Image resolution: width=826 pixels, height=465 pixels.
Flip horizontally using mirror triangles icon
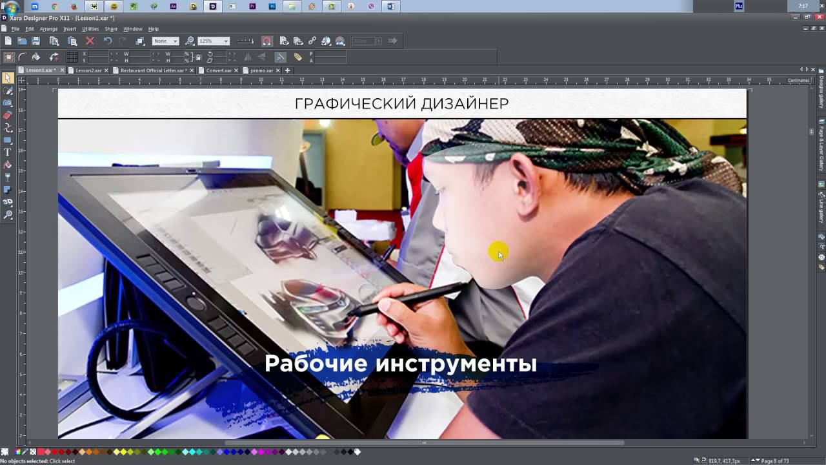(248, 57)
